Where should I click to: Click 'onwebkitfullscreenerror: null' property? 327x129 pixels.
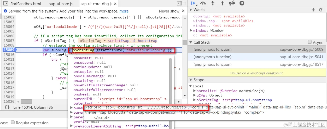105,90
